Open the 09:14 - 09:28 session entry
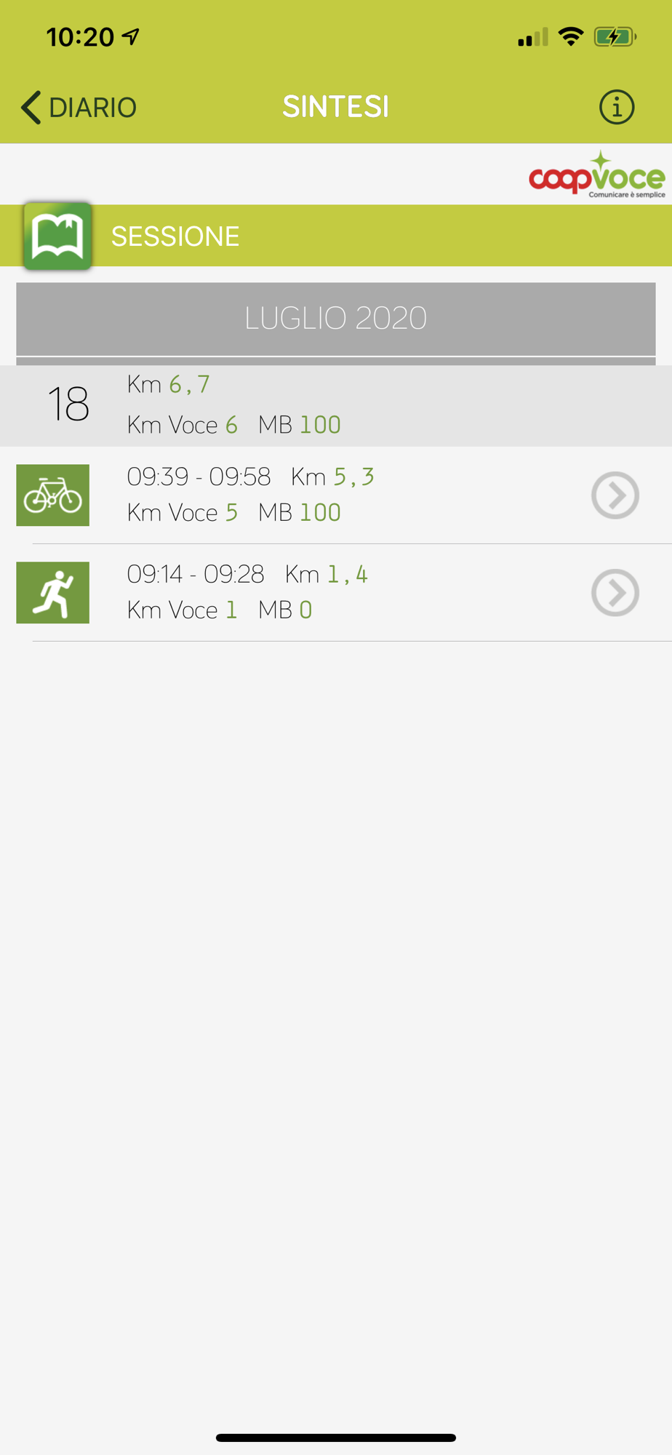672x1455 pixels. tap(336, 592)
